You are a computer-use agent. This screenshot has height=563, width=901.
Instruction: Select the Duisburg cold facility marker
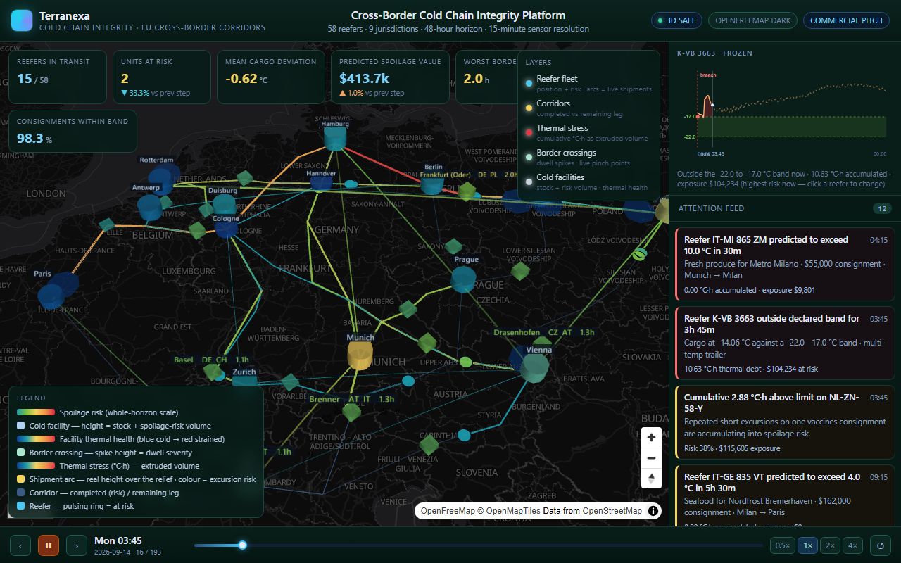click(x=225, y=205)
